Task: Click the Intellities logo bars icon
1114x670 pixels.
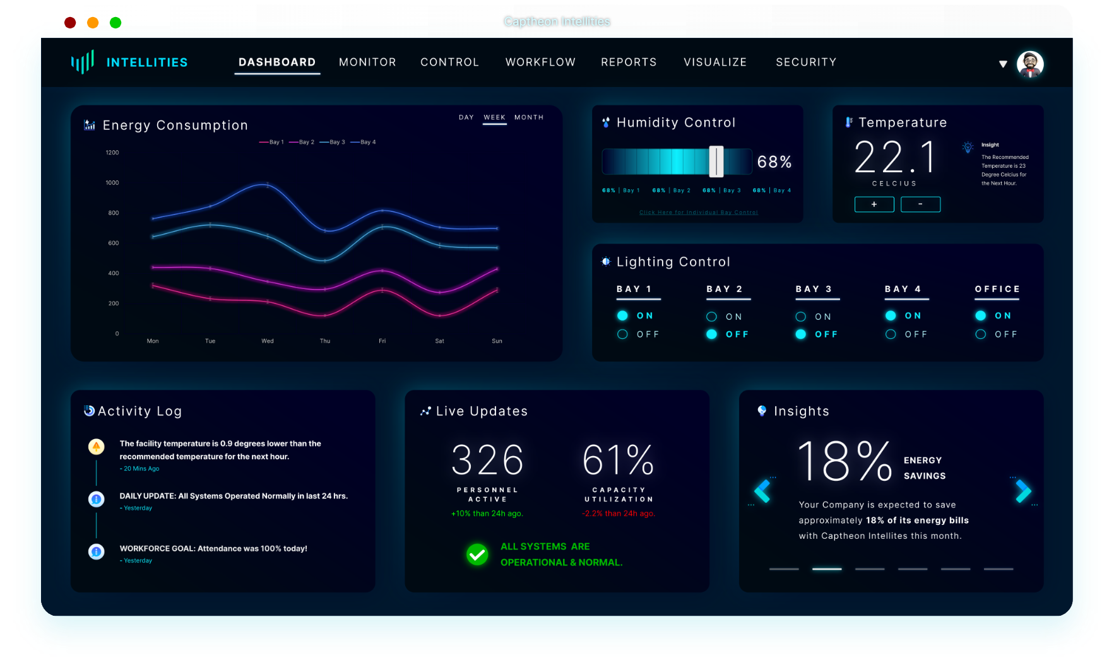Action: 82,62
